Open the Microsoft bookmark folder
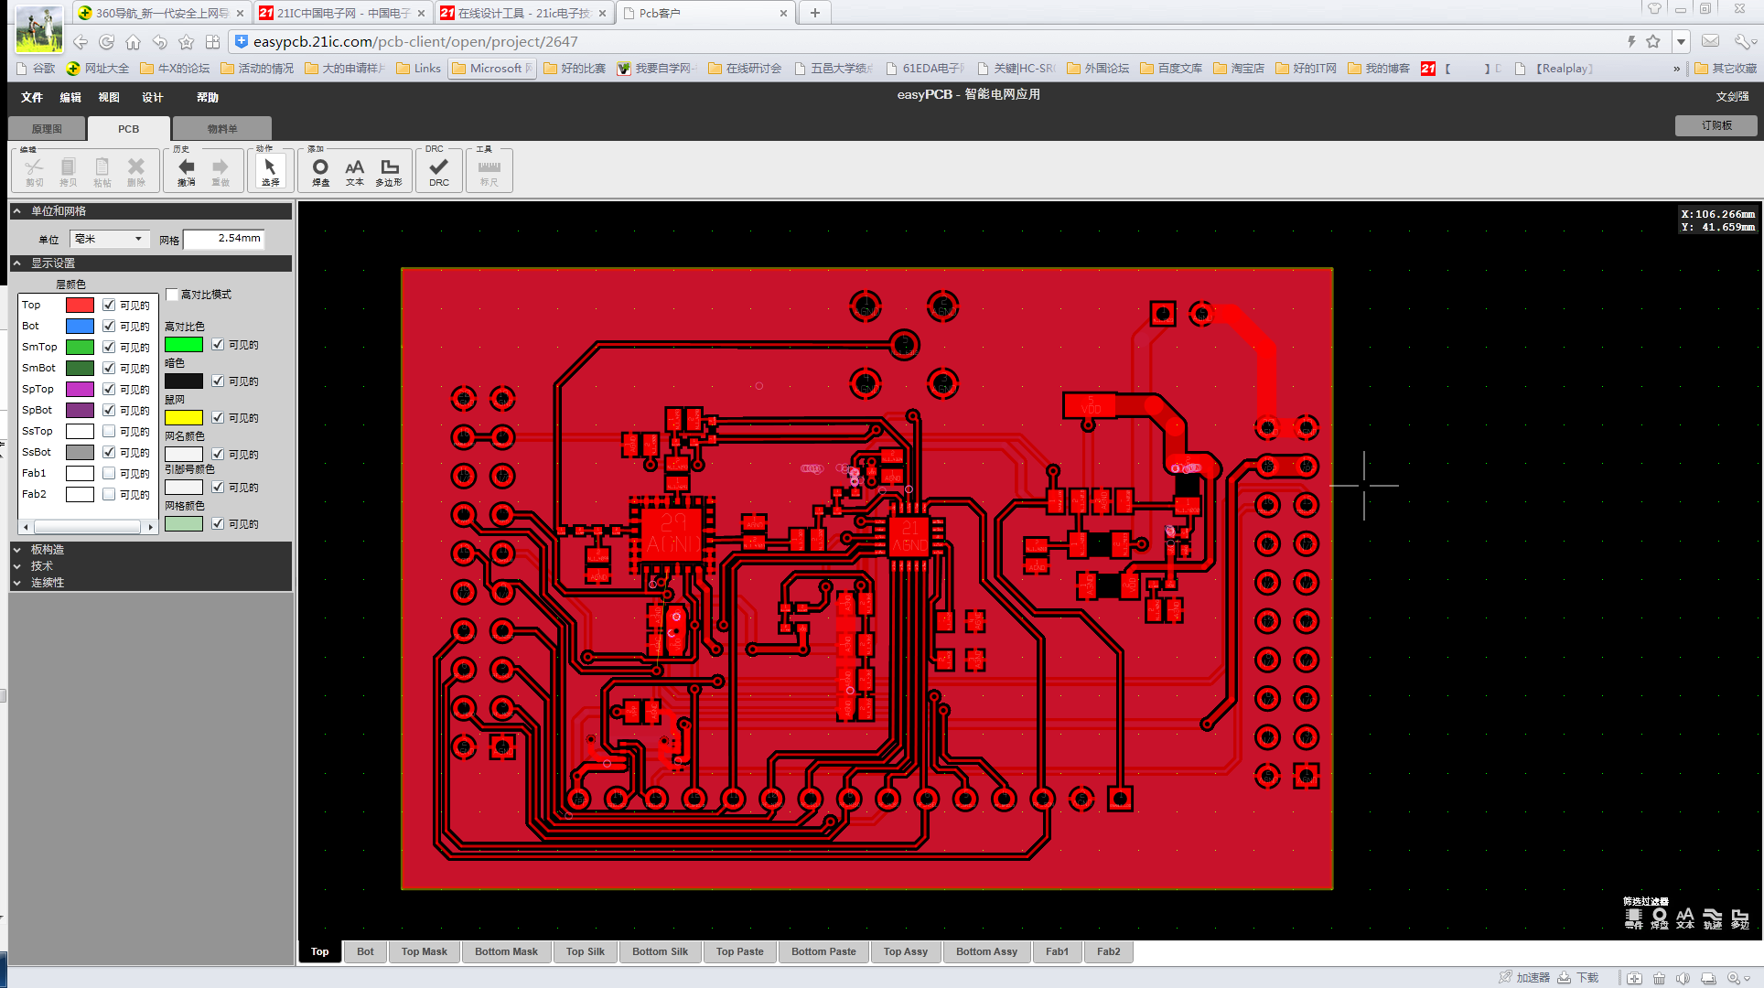Screen dimensions: 1764x988 tap(491, 69)
